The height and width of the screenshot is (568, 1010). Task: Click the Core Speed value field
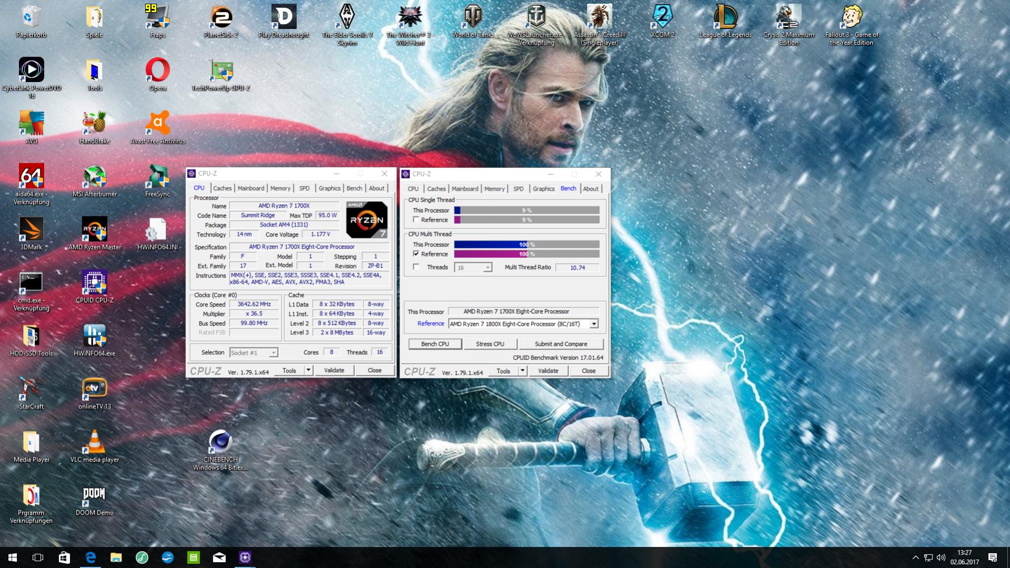254,304
